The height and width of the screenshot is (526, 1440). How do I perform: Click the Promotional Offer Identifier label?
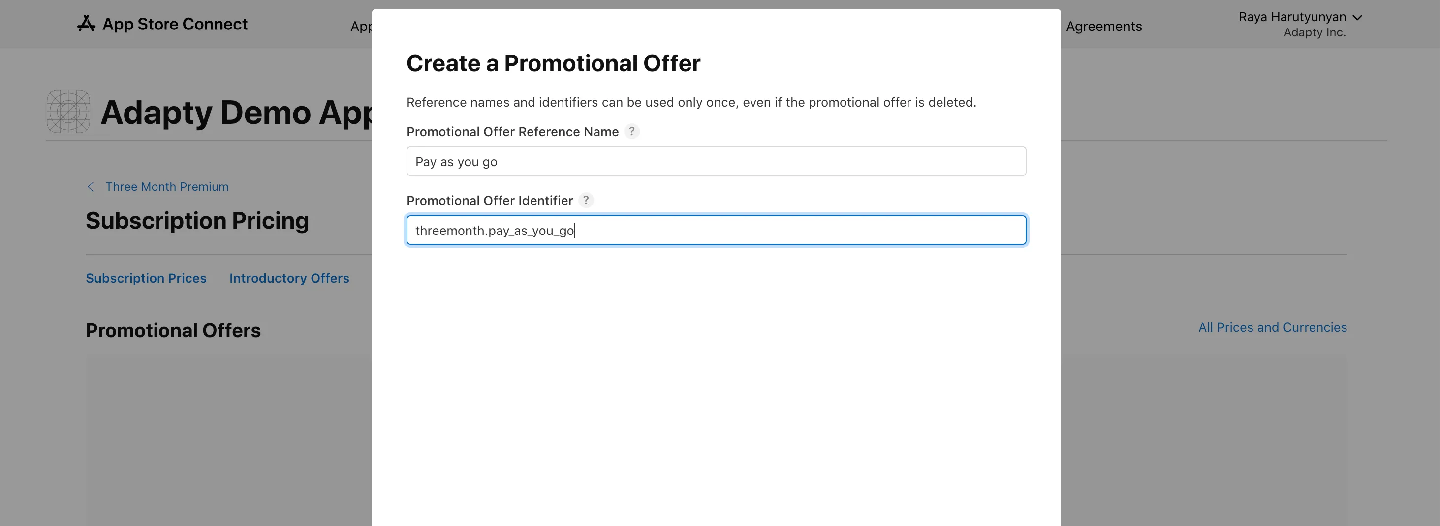click(489, 201)
